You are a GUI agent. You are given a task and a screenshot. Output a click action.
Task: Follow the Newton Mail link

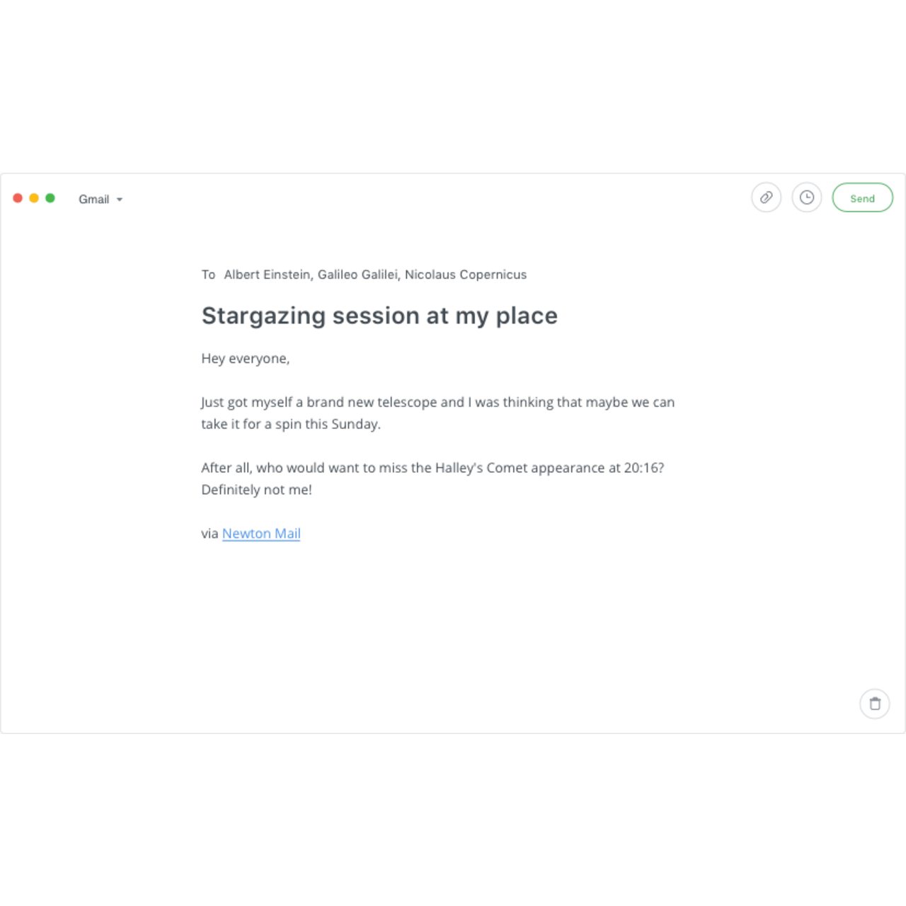[261, 534]
